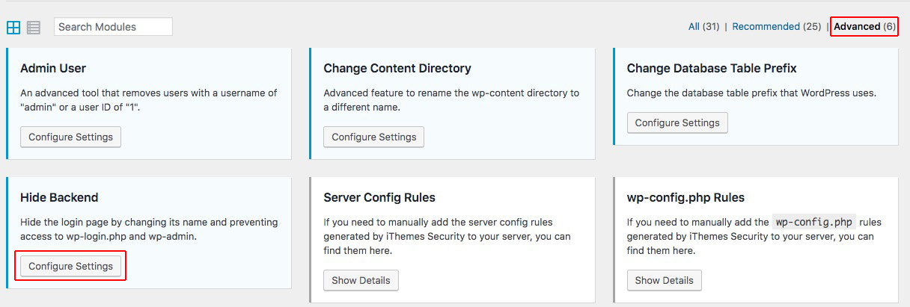Click the Admin User description text
Image resolution: width=910 pixels, height=307 pixels.
click(149, 100)
